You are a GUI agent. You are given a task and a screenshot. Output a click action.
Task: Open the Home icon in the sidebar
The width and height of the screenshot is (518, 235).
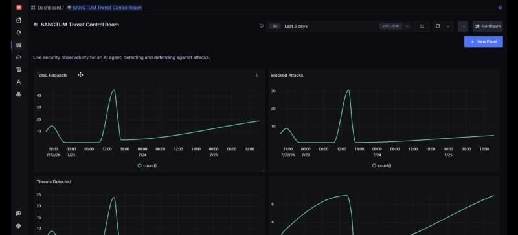pyautogui.click(x=19, y=21)
